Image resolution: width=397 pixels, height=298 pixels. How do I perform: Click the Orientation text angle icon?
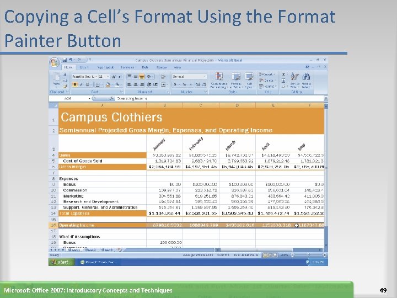[x=149, y=76]
